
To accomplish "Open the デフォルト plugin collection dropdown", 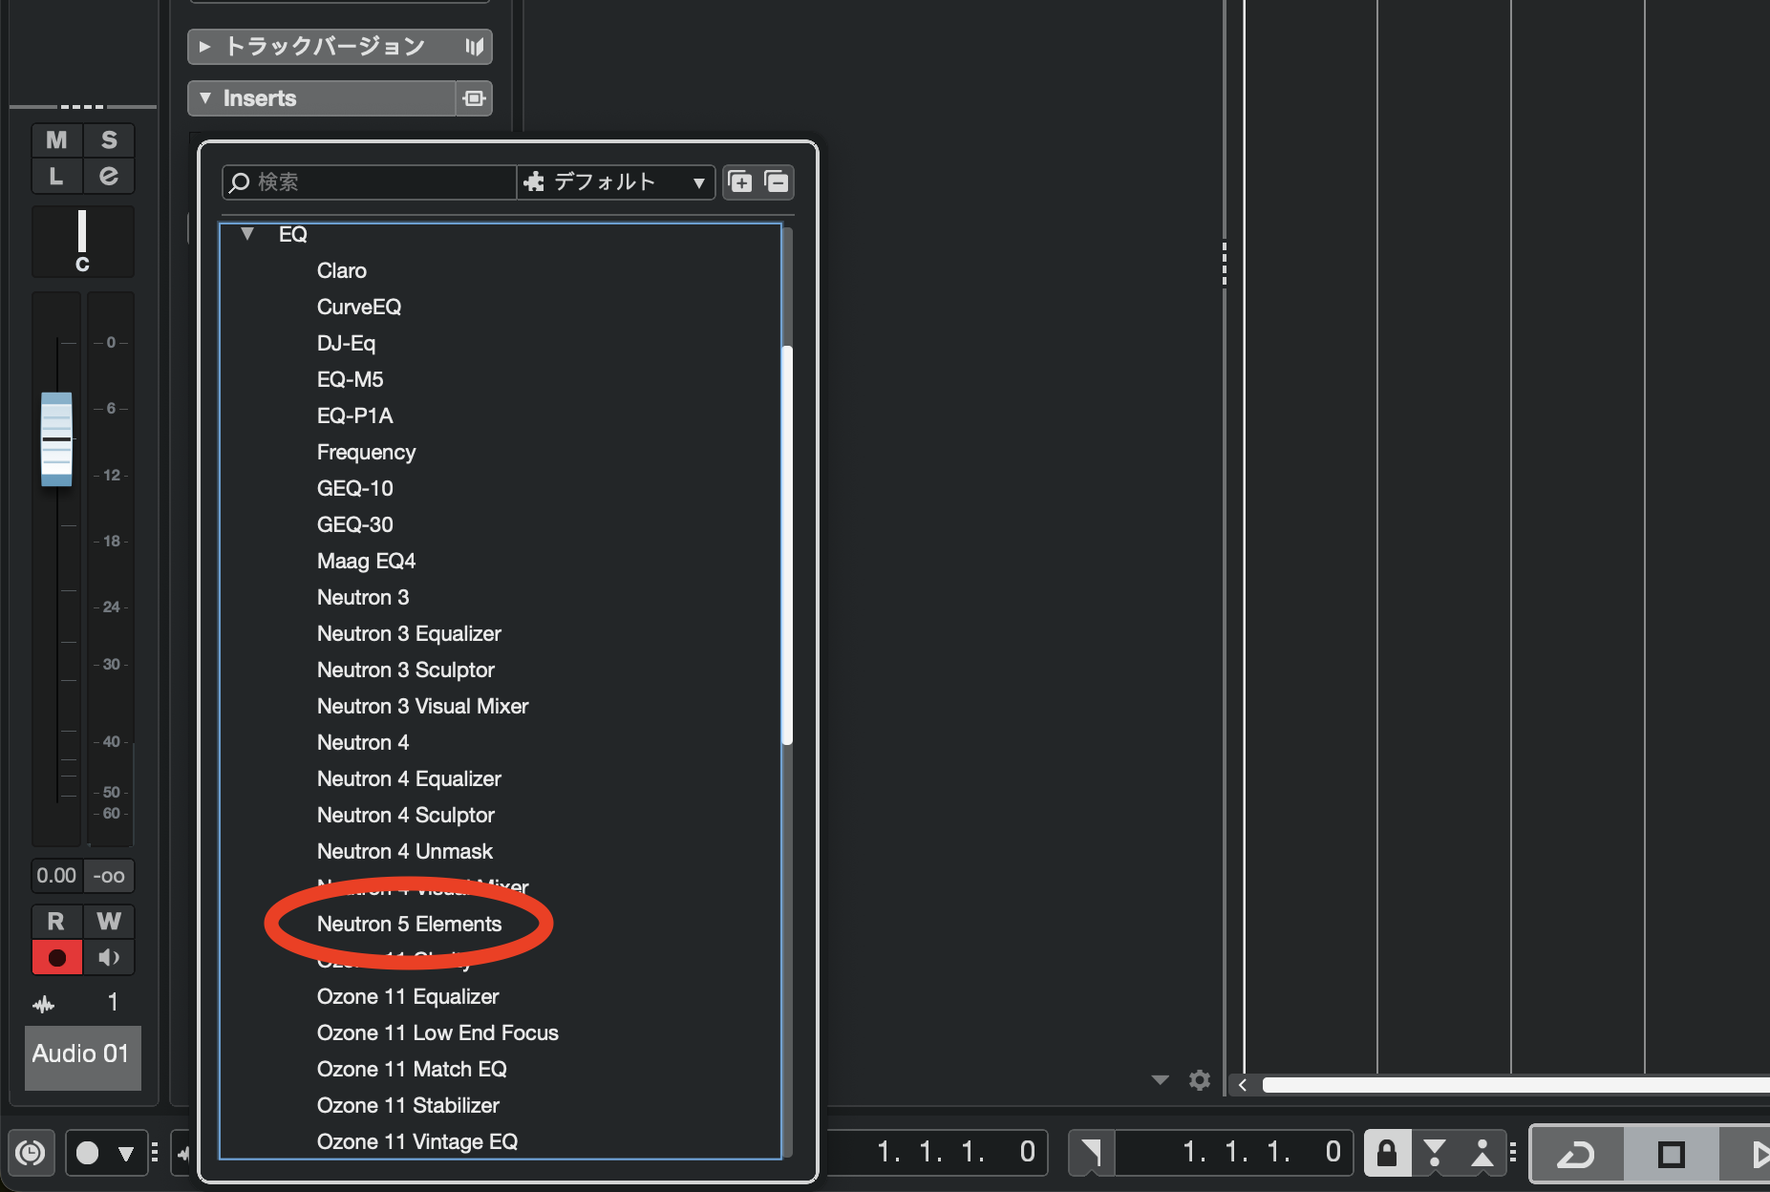I will click(616, 181).
